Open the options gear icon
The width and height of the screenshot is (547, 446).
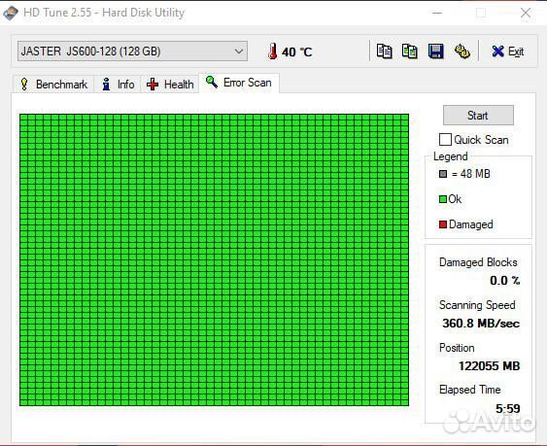point(462,51)
